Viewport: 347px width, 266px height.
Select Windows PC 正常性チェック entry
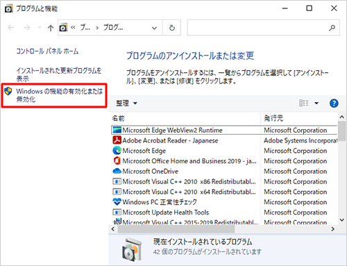click(x=160, y=202)
